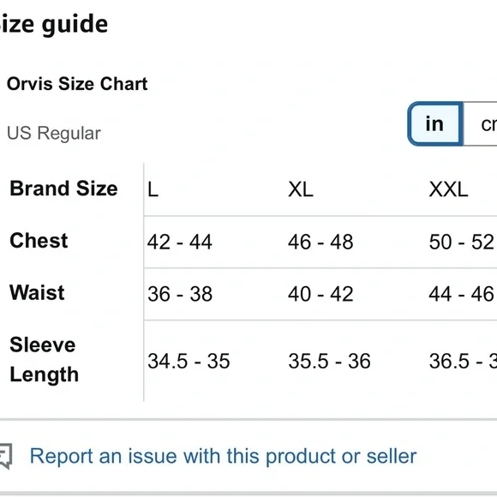Select the US Regular label
The width and height of the screenshot is (497, 497).
point(54,133)
